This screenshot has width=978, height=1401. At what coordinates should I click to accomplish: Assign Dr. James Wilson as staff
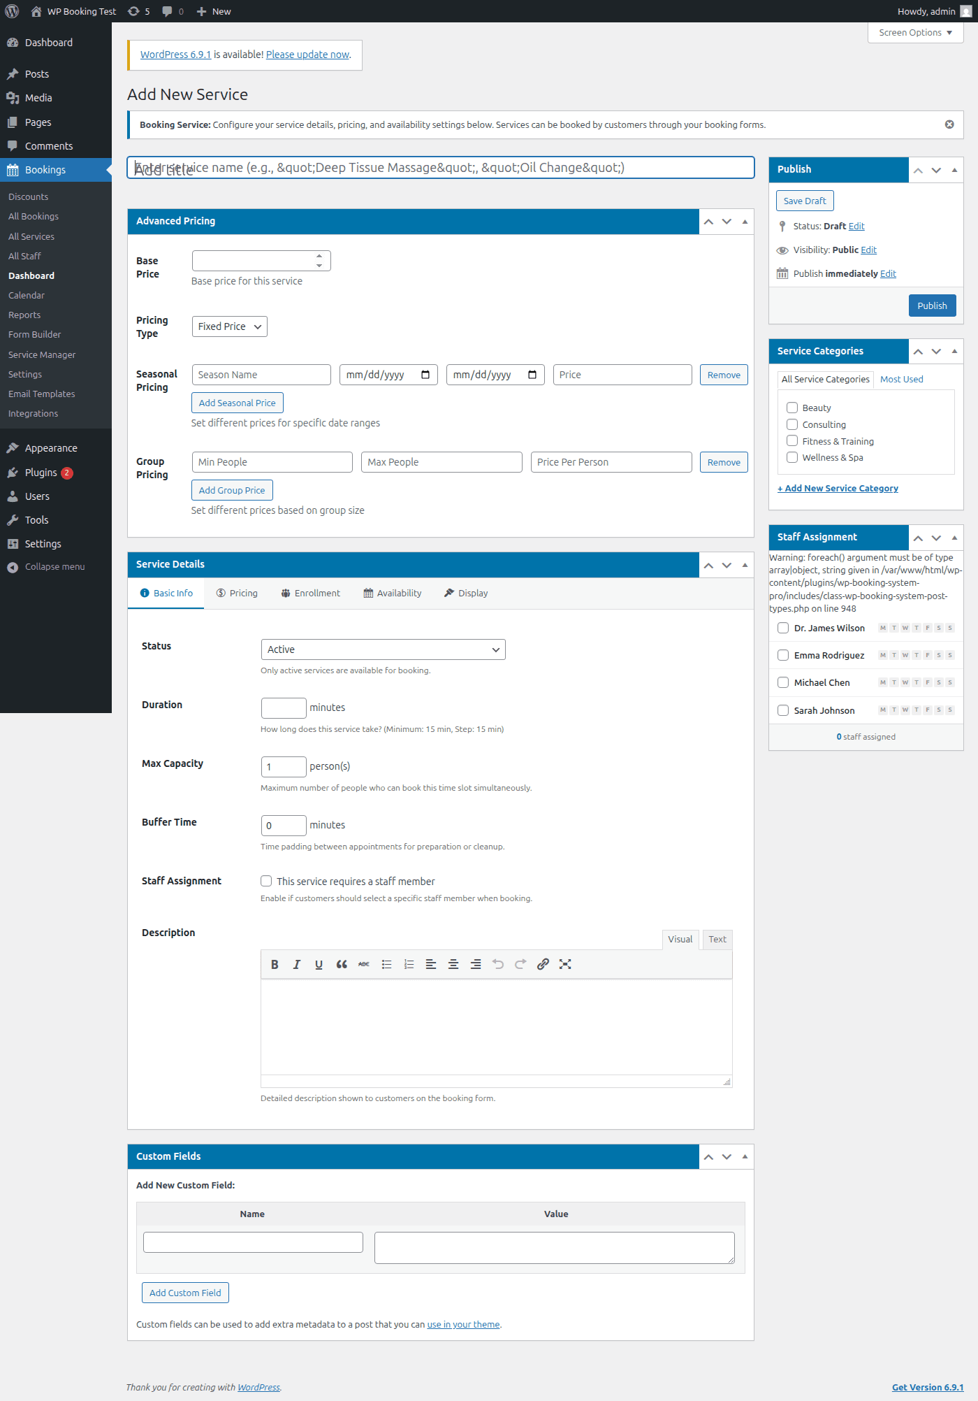click(x=783, y=628)
